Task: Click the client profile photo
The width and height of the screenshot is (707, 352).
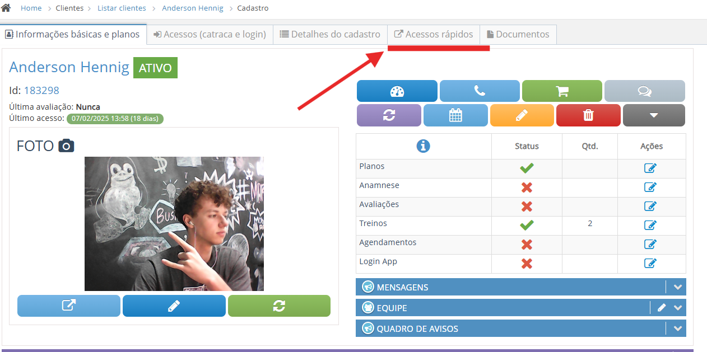Action: pyautogui.click(x=174, y=223)
